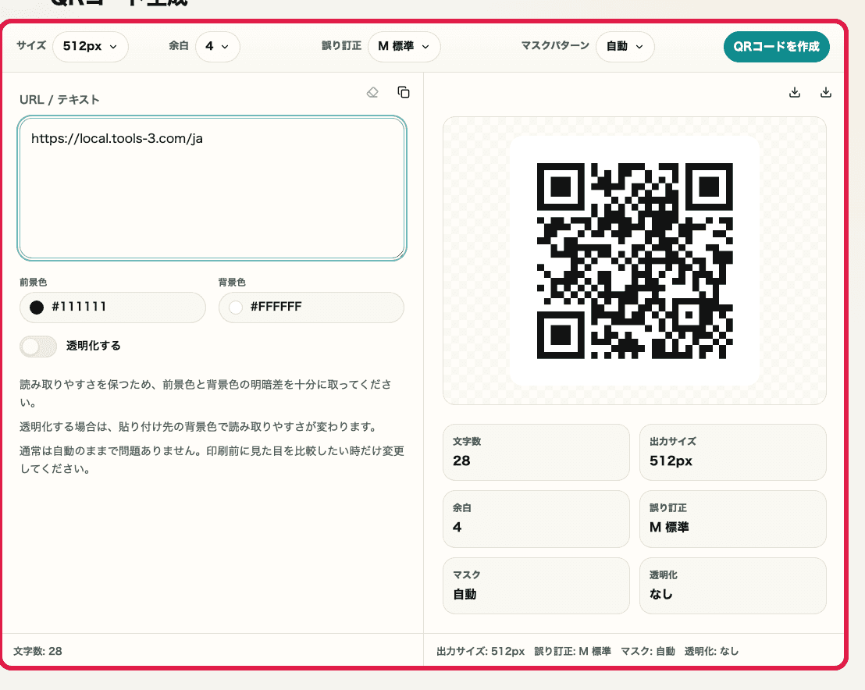Select the 文字数 28 stat card
The height and width of the screenshot is (690, 865).
pos(536,453)
